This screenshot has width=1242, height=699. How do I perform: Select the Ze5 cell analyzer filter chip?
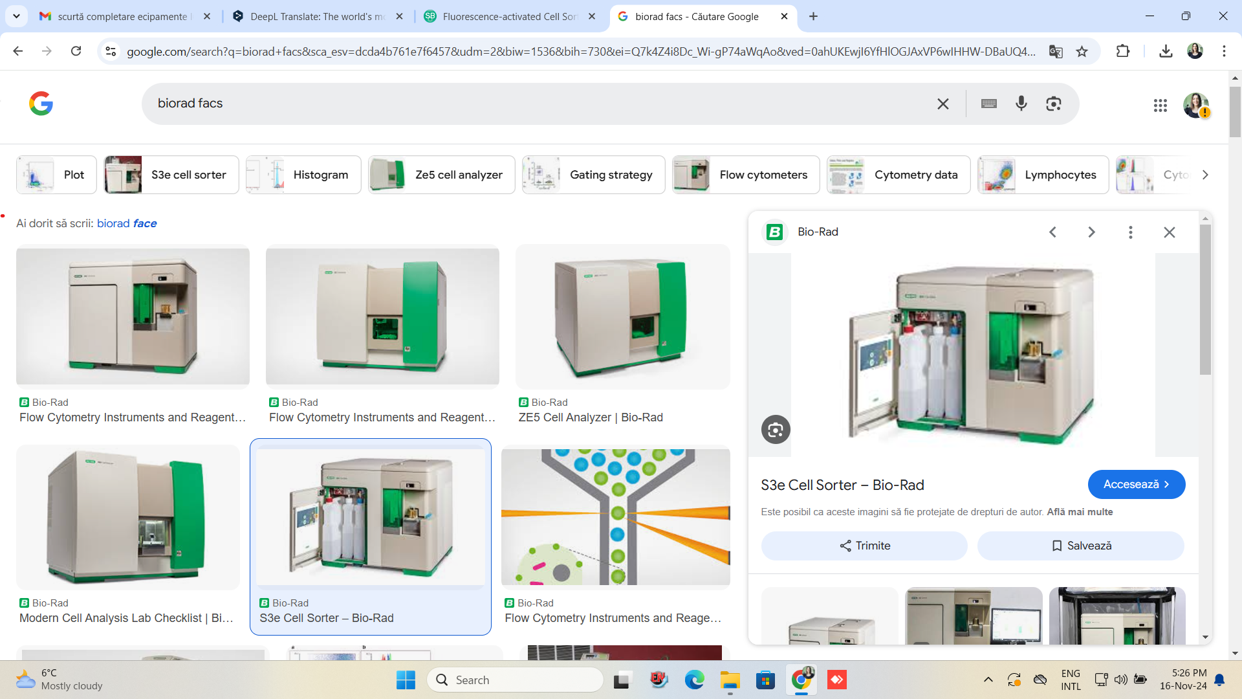[442, 175]
